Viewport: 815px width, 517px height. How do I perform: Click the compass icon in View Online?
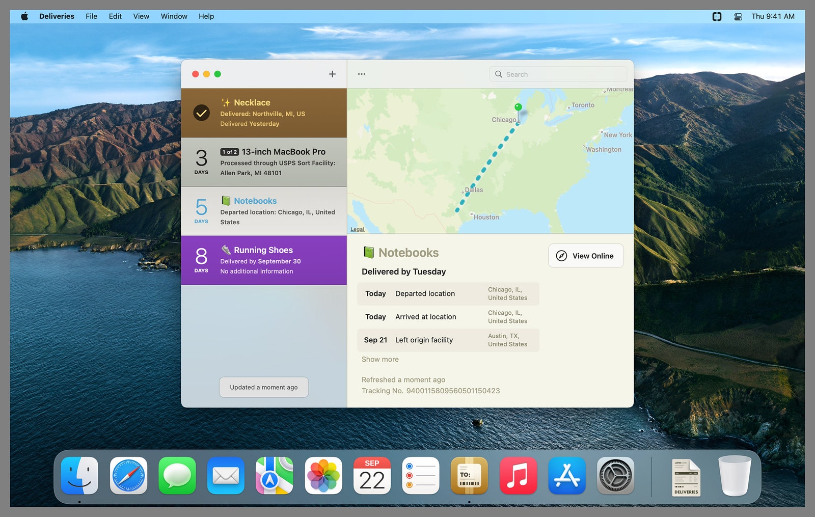[x=561, y=256]
